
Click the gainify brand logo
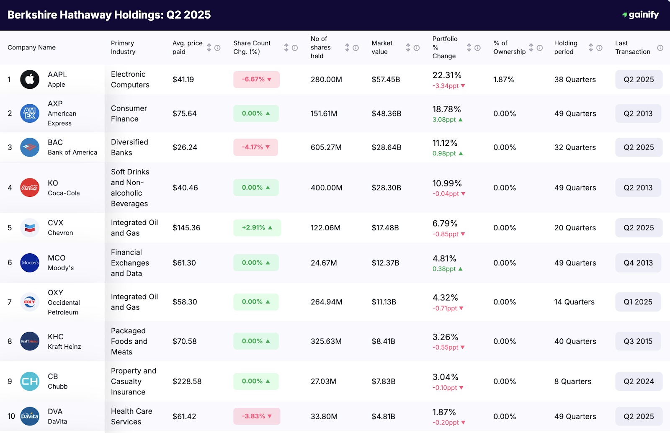click(x=641, y=15)
